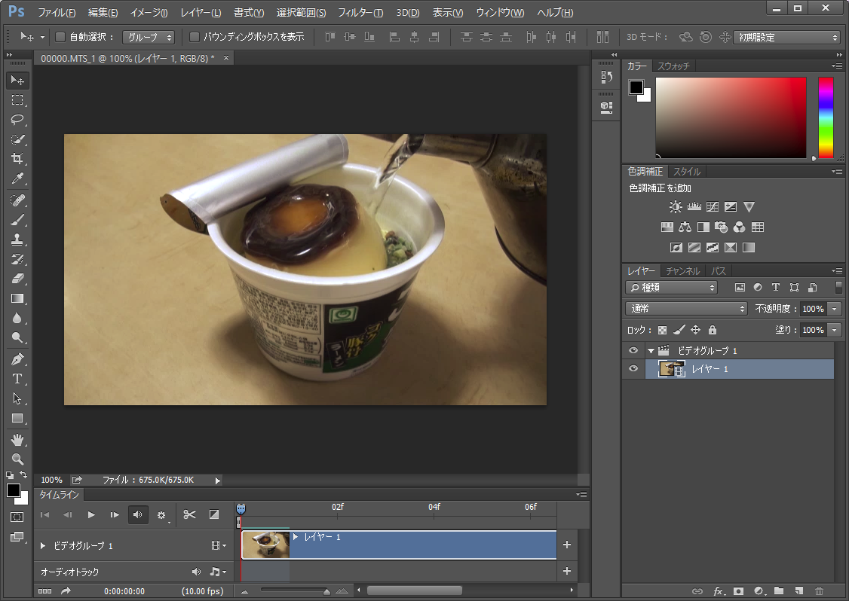Switch to the チャンネル tab

[682, 271]
